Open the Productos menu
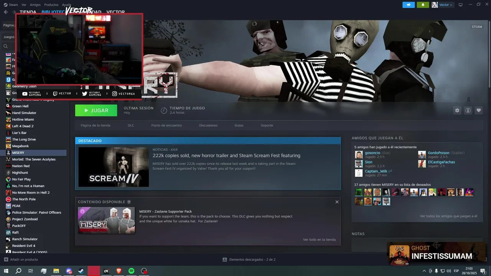 click(51, 5)
